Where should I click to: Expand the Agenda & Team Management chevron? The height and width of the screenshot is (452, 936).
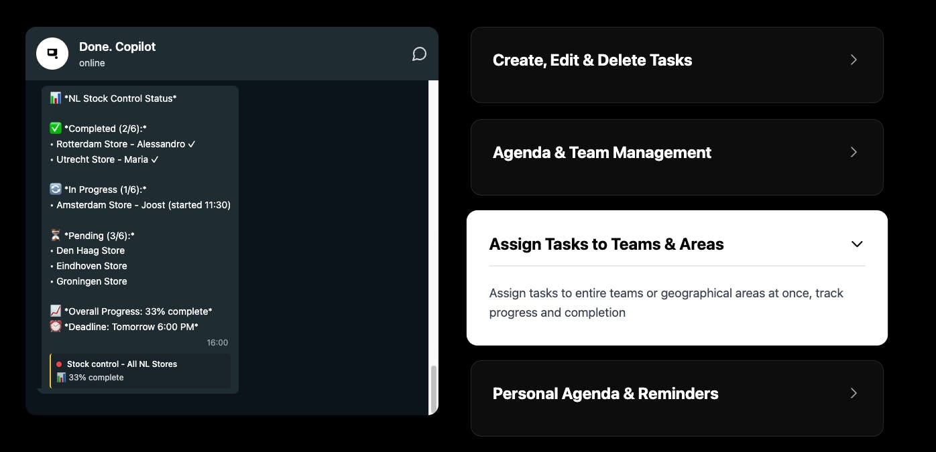click(854, 152)
